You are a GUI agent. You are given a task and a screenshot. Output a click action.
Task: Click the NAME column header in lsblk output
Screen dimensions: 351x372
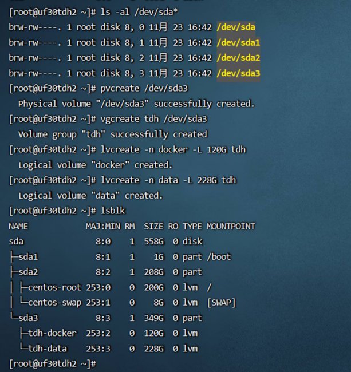coord(18,226)
